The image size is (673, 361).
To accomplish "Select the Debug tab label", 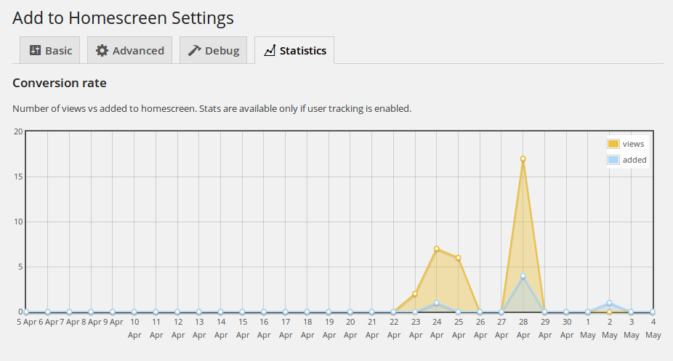I will [x=223, y=51].
